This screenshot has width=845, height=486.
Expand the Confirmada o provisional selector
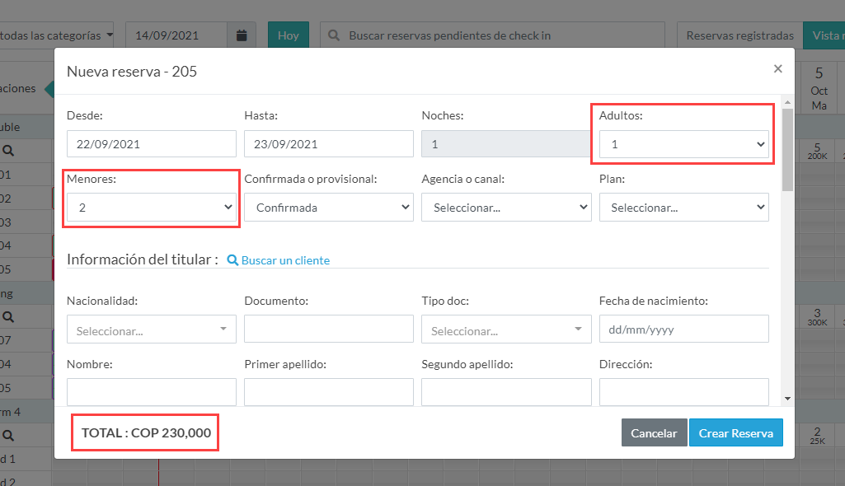point(329,208)
